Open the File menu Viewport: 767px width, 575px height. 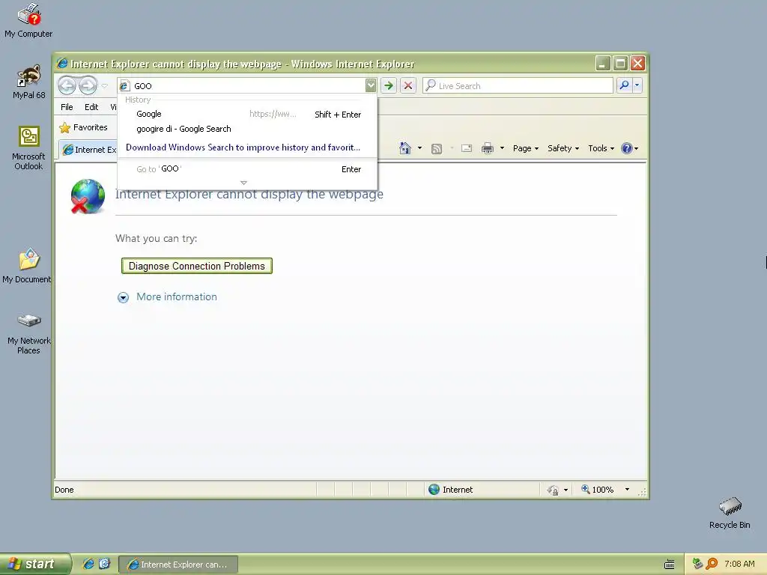click(x=67, y=106)
